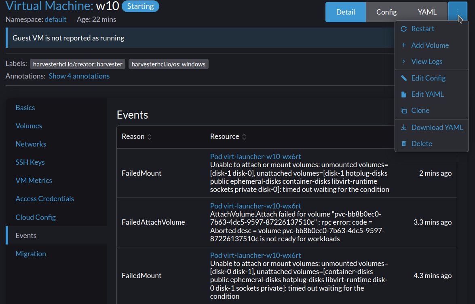Click the Starting status badge

[x=140, y=6]
